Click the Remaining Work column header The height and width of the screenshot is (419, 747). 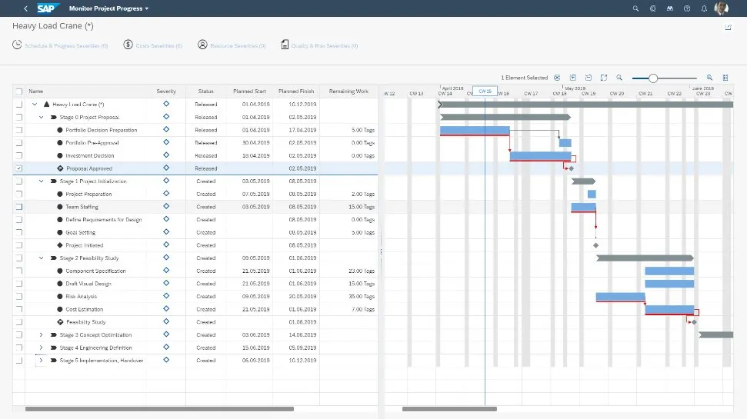348,91
